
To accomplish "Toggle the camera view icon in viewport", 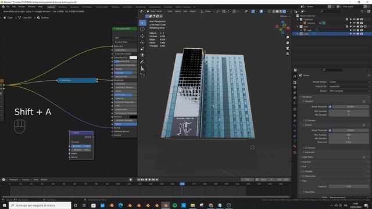I will [x=288, y=48].
